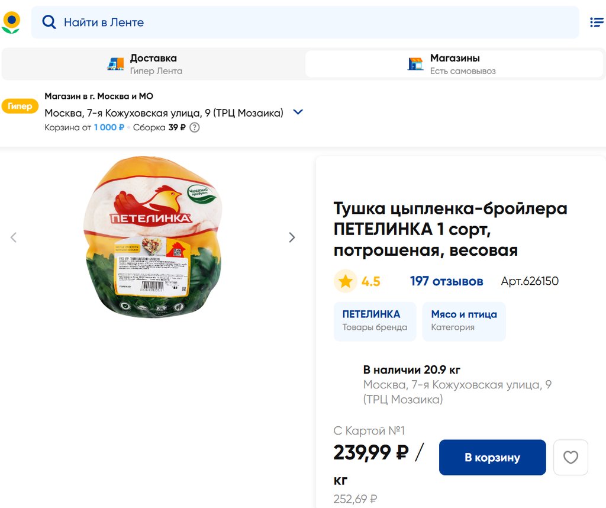Open the catalog list menu icon
This screenshot has width=606, height=508.
(x=596, y=22)
